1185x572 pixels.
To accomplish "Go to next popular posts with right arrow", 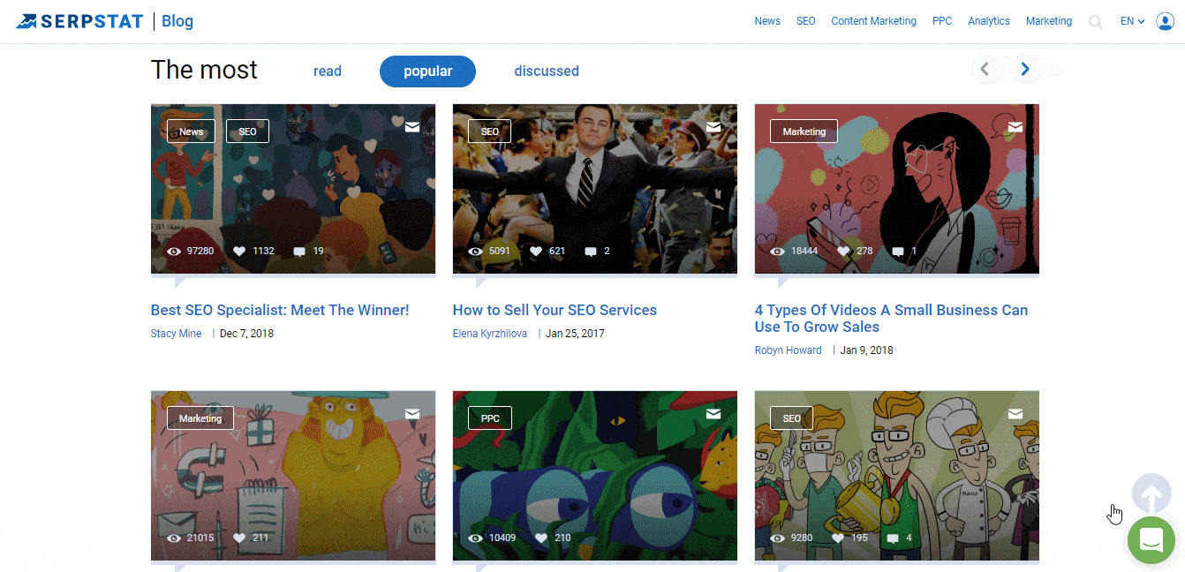I will [1024, 69].
